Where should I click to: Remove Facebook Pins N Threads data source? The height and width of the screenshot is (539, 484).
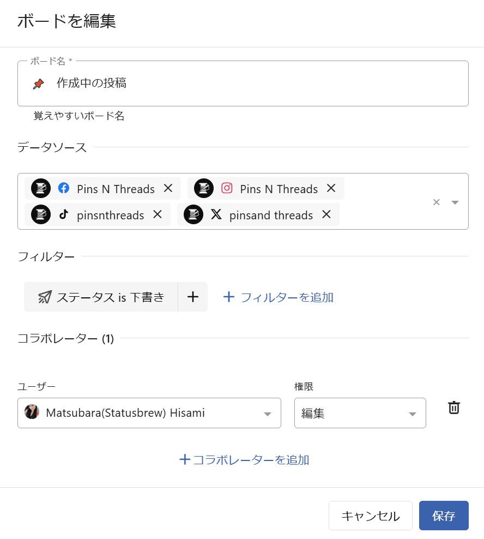point(168,188)
